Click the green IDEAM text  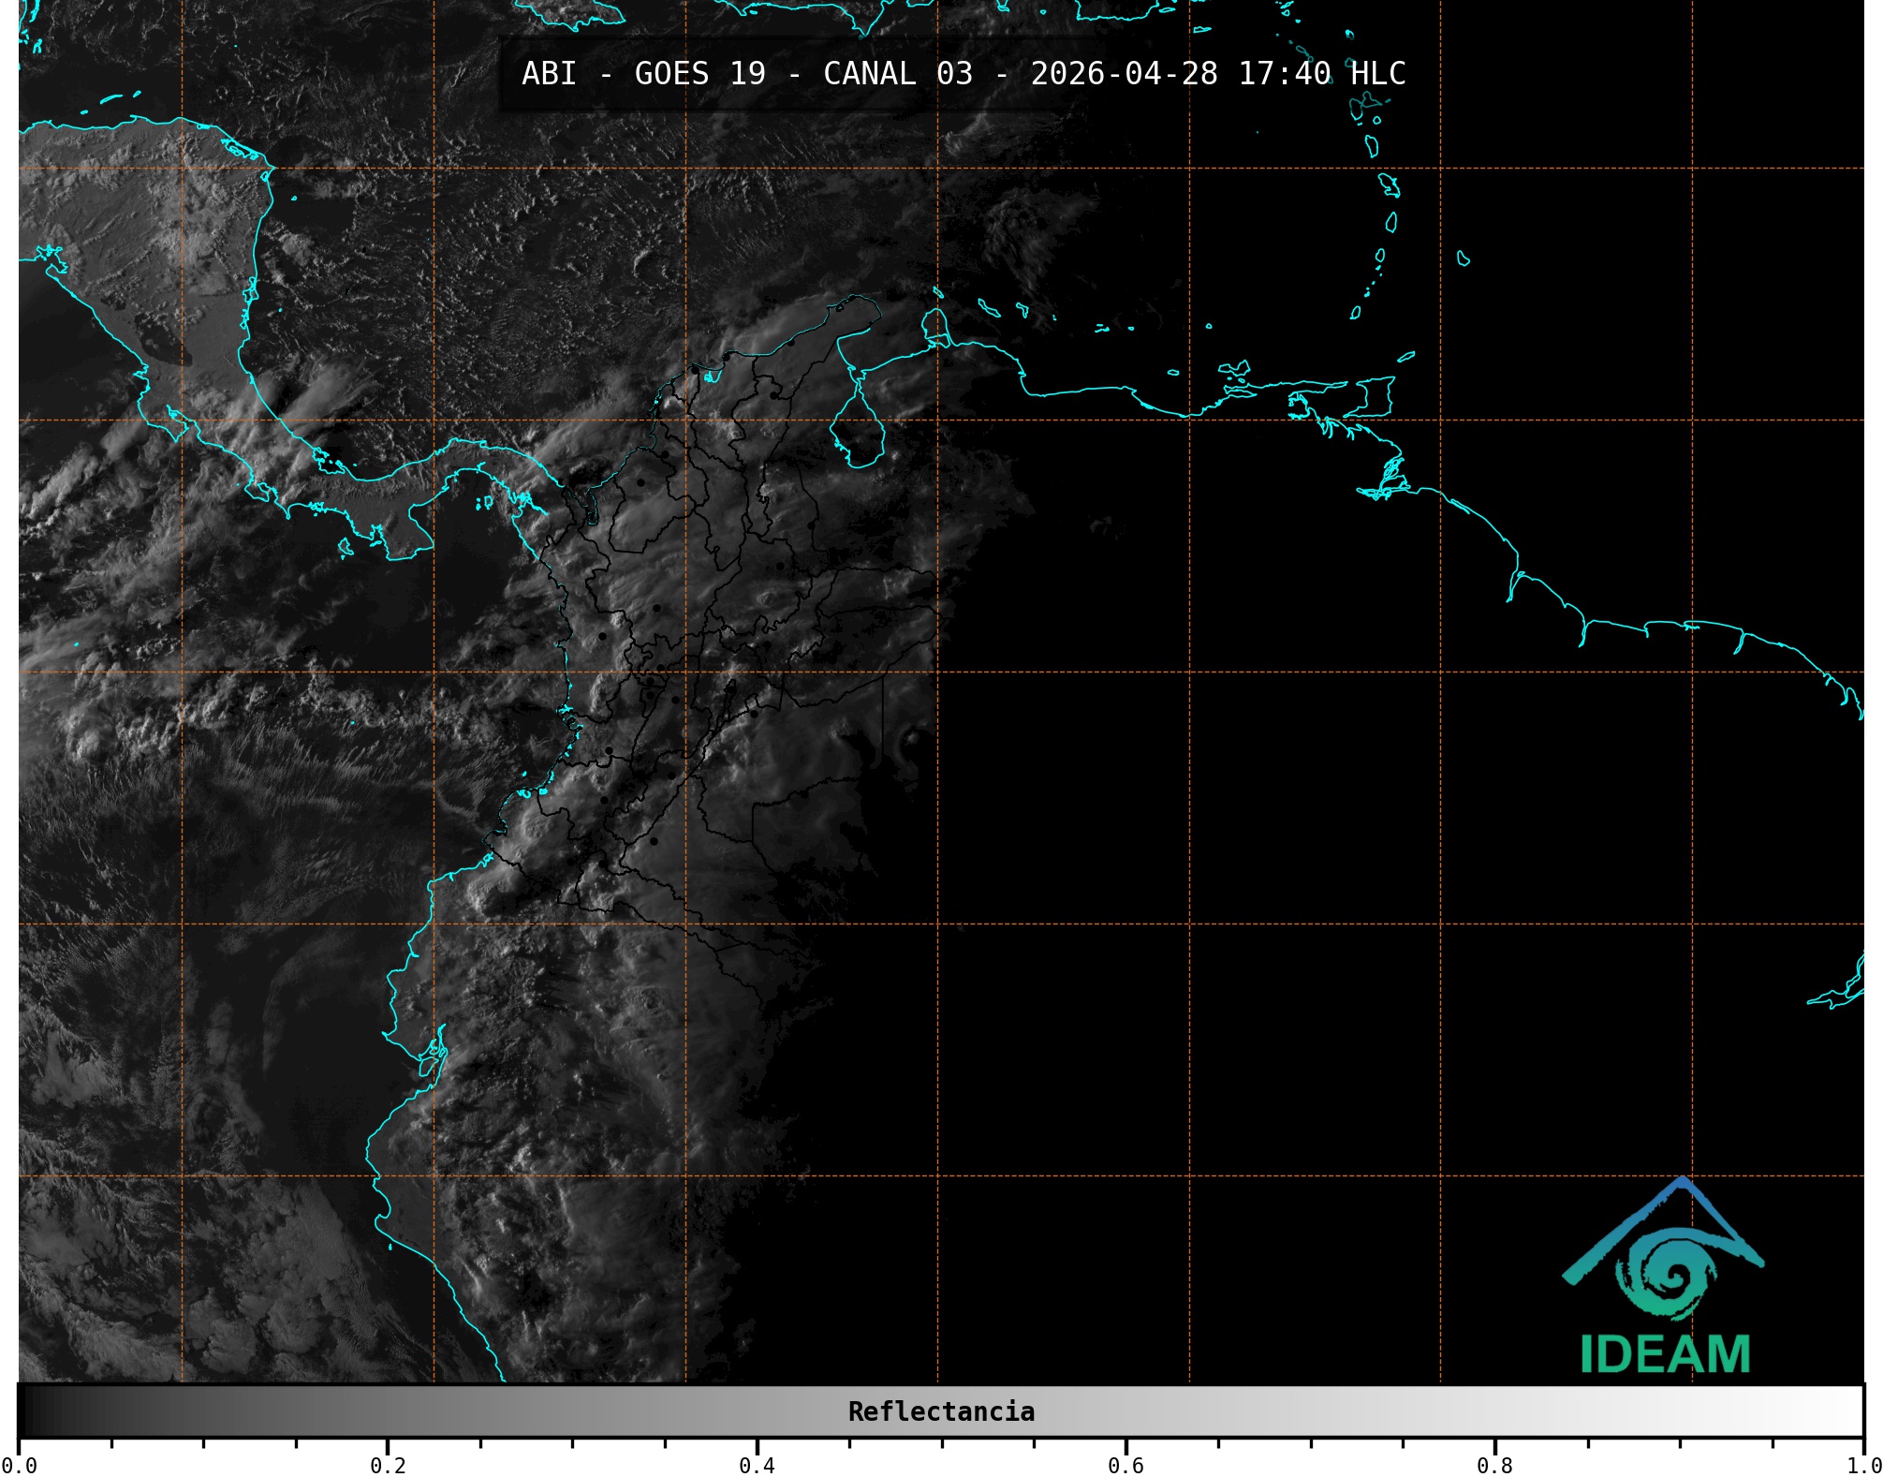(x=1665, y=1354)
